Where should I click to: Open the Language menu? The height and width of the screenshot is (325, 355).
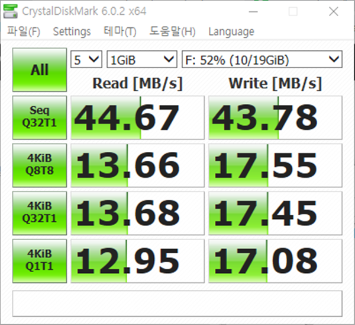(x=231, y=32)
